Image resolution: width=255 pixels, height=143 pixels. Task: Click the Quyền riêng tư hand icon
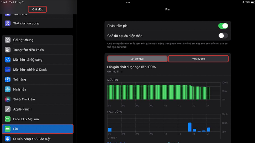[7, 139]
